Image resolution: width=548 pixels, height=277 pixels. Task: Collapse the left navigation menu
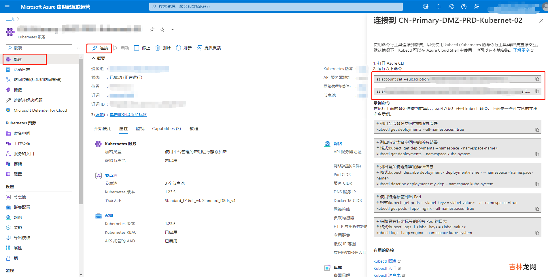point(78,48)
